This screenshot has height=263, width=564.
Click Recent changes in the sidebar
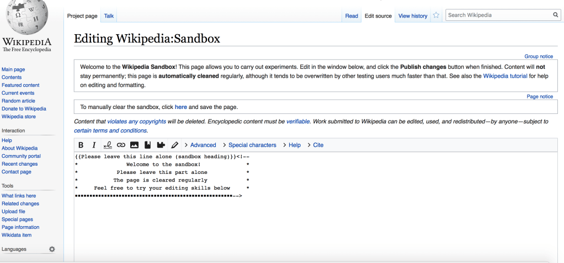(20, 164)
